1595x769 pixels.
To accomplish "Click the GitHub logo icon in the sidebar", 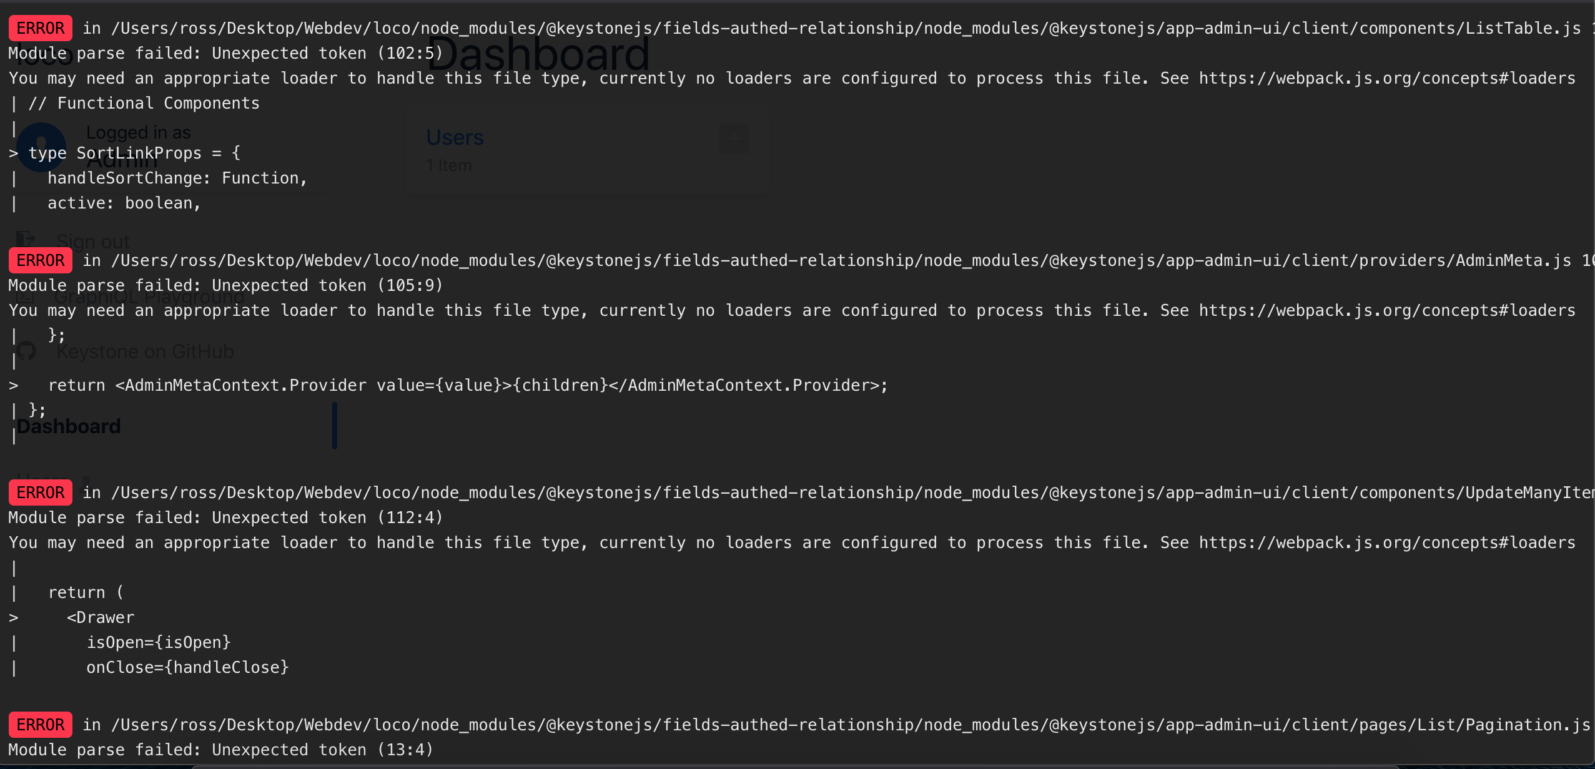I will click(x=26, y=351).
